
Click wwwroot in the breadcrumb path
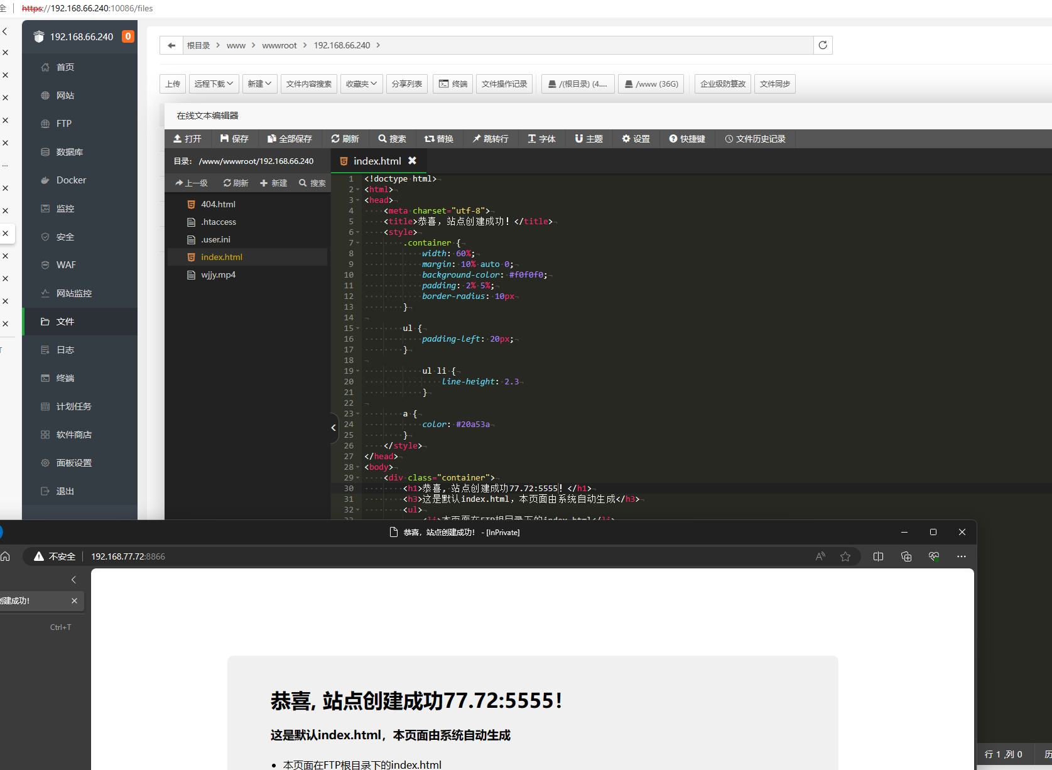[x=279, y=45]
